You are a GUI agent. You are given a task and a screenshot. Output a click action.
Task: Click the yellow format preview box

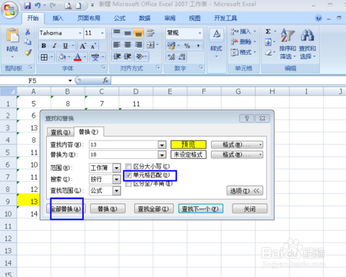[x=189, y=144]
